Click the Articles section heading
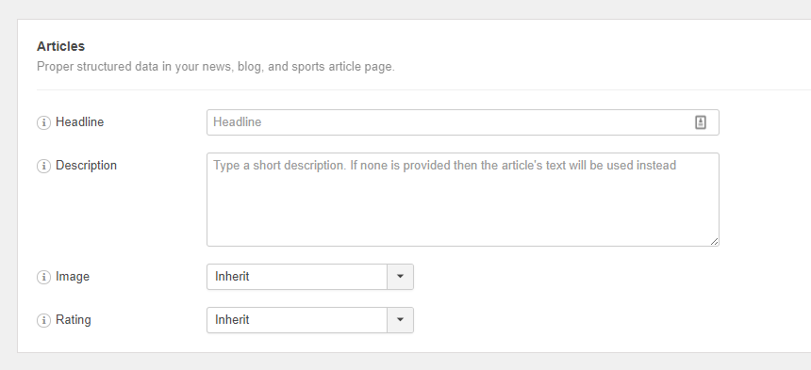Viewport: 811px width, 370px height. point(60,46)
